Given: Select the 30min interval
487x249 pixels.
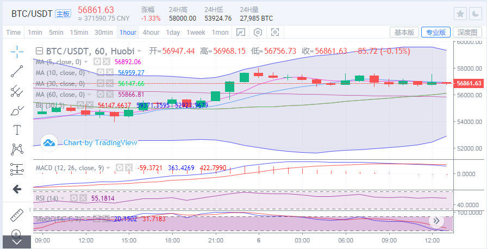Looking at the screenshot, I should (103, 32).
